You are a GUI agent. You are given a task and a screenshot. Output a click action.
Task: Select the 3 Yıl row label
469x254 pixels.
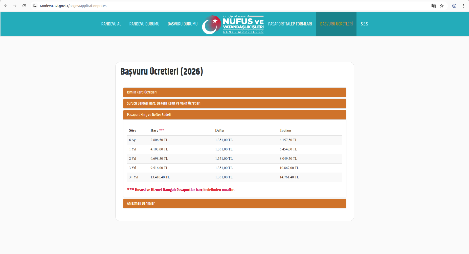coord(132,168)
